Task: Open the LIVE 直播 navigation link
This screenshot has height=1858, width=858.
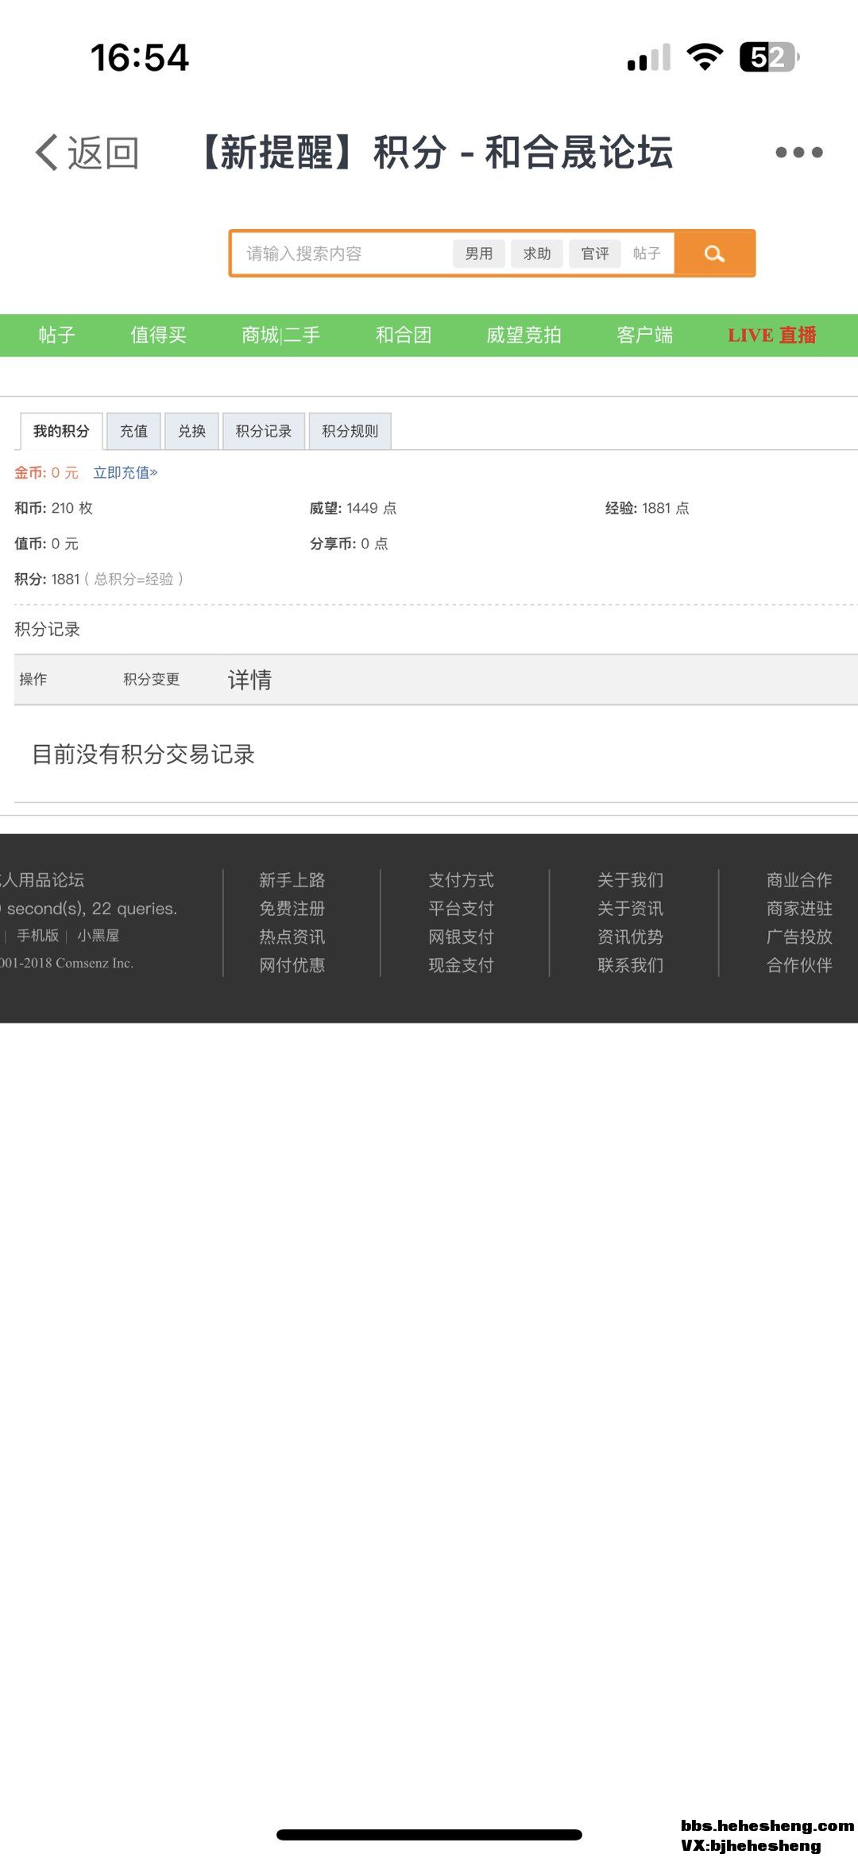Action: point(771,336)
